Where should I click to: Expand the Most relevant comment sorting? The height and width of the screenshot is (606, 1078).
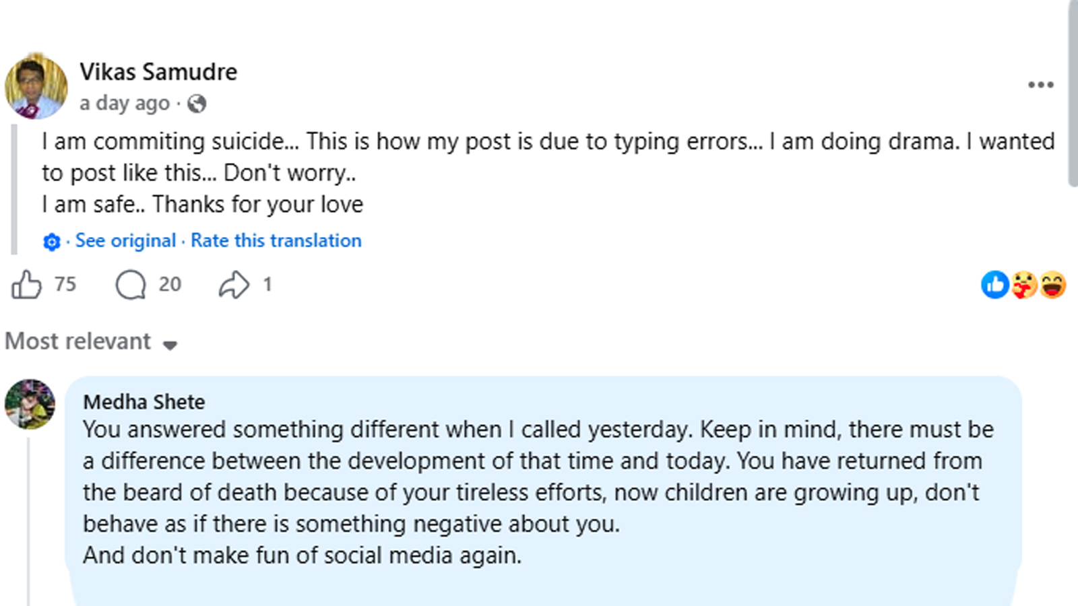pos(91,341)
